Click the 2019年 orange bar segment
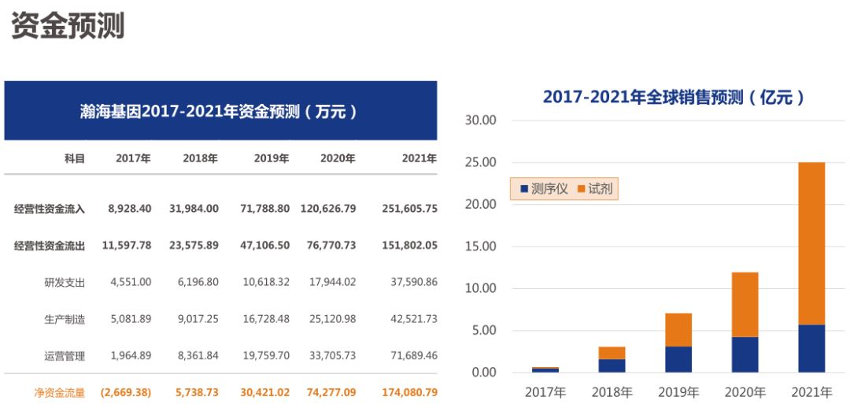This screenshot has width=850, height=419. [x=678, y=330]
